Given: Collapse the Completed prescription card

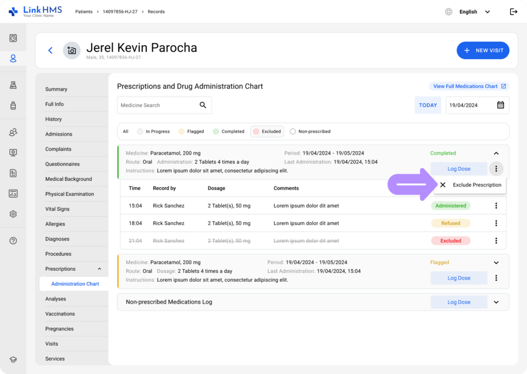Looking at the screenshot, I should click(x=496, y=153).
